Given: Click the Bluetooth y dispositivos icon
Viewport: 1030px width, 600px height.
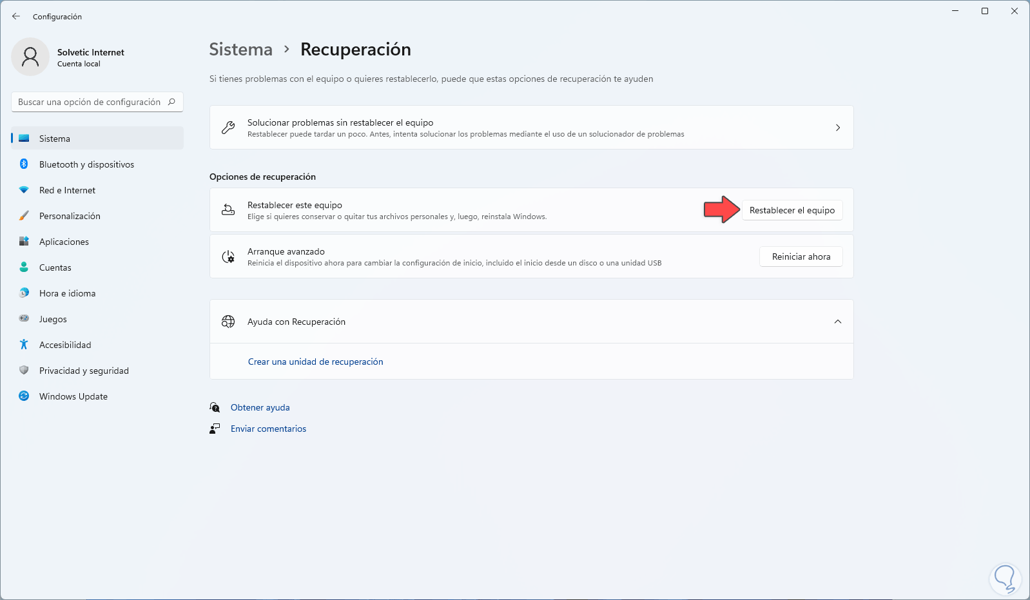Looking at the screenshot, I should coord(24,164).
